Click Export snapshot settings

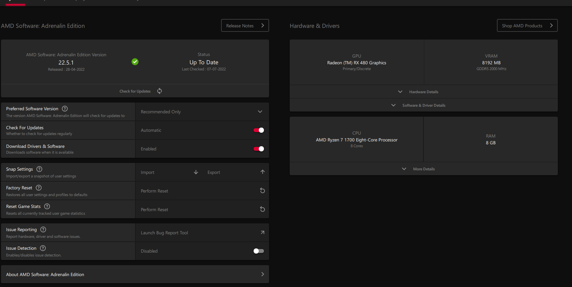click(236, 172)
